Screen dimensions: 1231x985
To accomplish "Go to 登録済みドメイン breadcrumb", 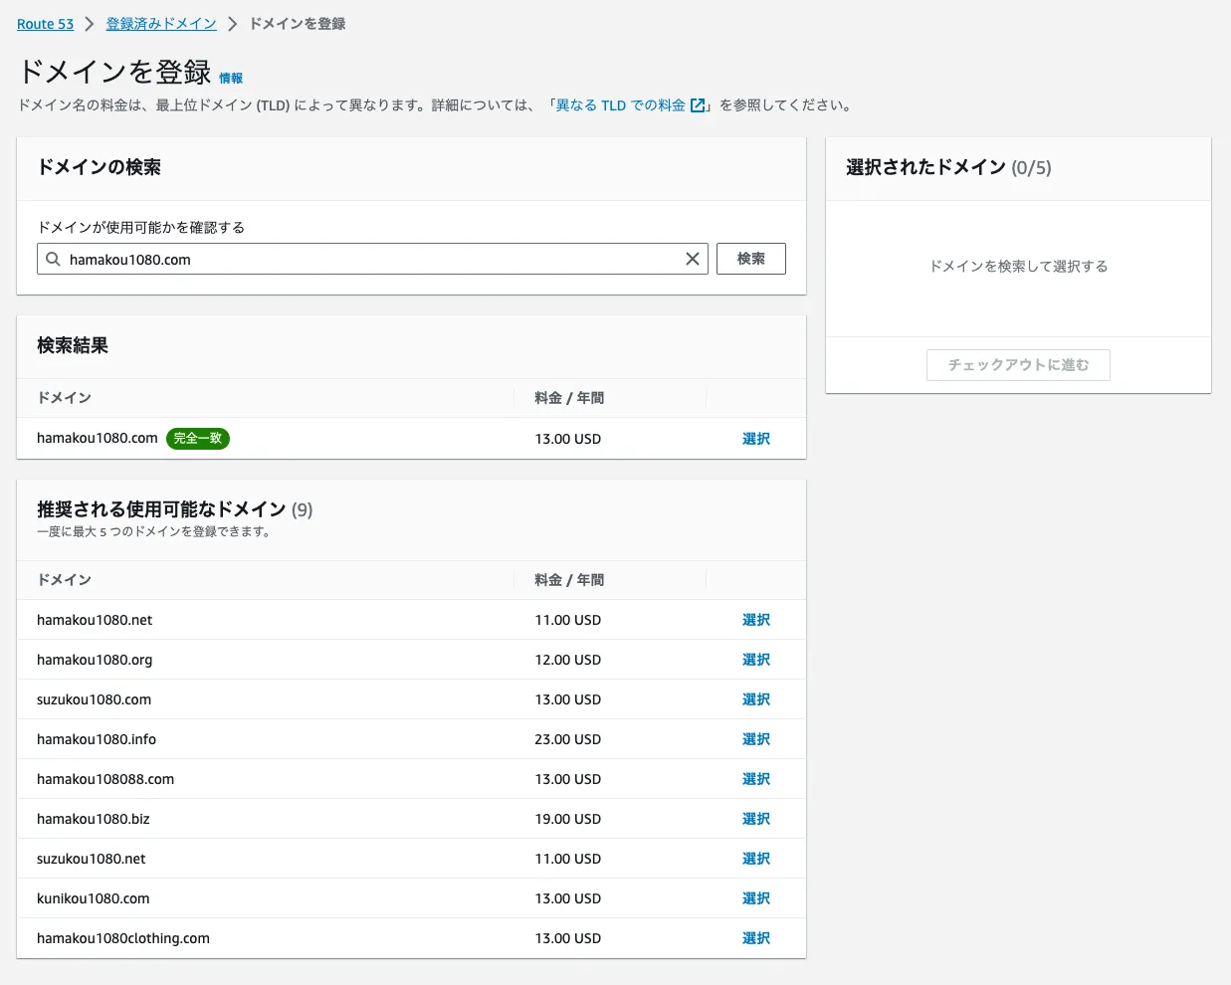I will click(161, 24).
